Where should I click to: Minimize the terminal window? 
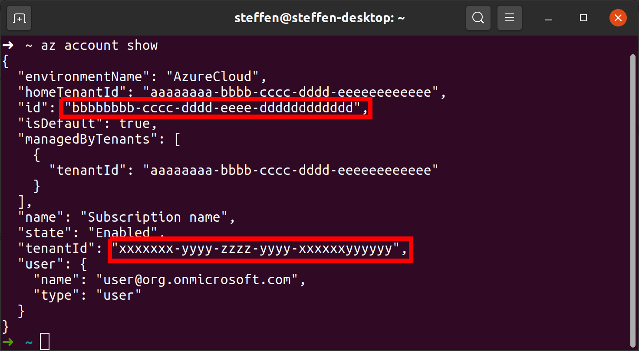pyautogui.click(x=550, y=18)
